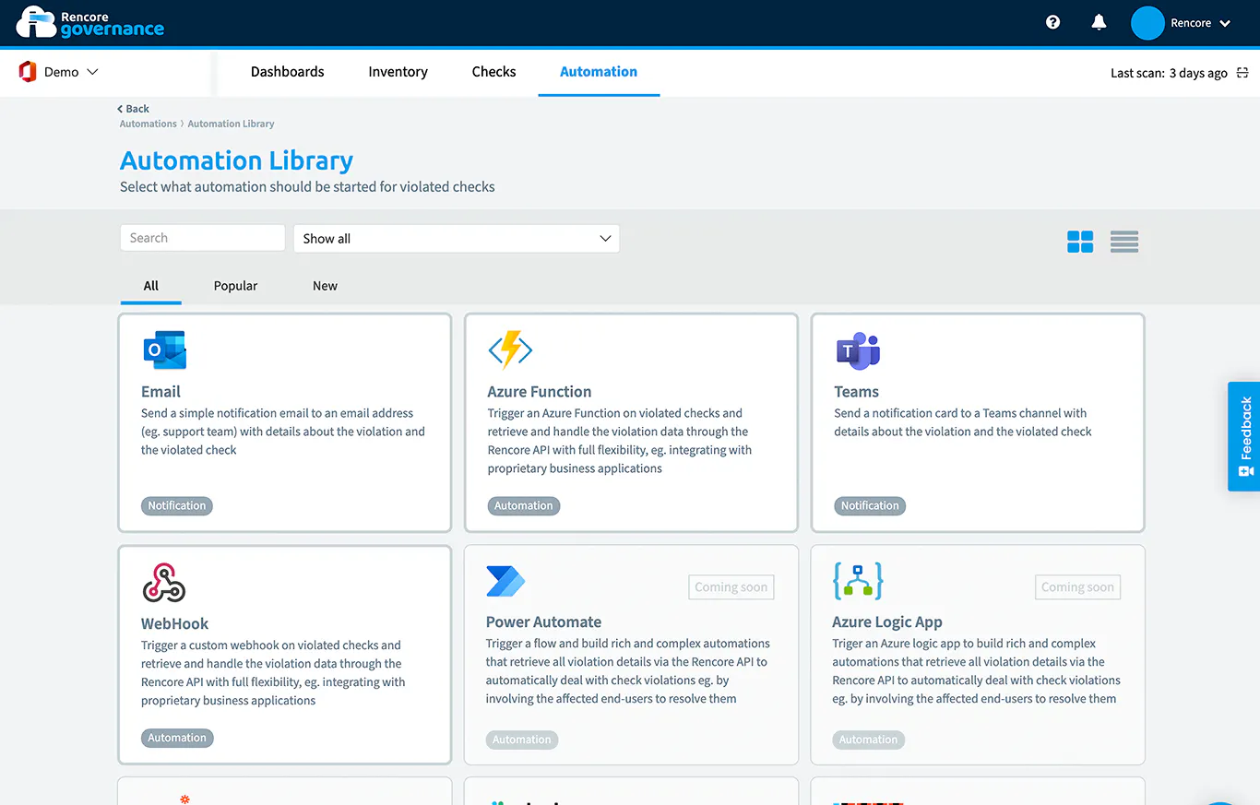The width and height of the screenshot is (1260, 805).
Task: Click the Feedback video icon
Action: 1246,471
